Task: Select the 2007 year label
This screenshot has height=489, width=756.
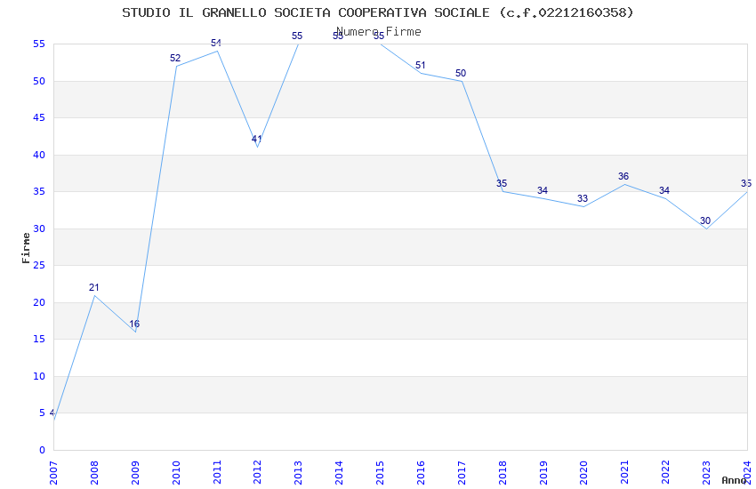Action: click(x=53, y=473)
